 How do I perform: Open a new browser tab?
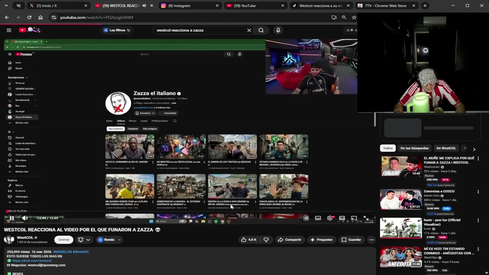click(x=425, y=6)
